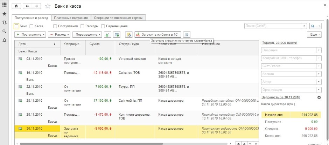Select the Уставный капитал cell
This screenshot has width=329, height=145.
click(x=135, y=62)
